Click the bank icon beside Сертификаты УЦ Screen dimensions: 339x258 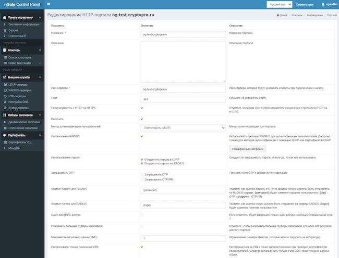5,142
